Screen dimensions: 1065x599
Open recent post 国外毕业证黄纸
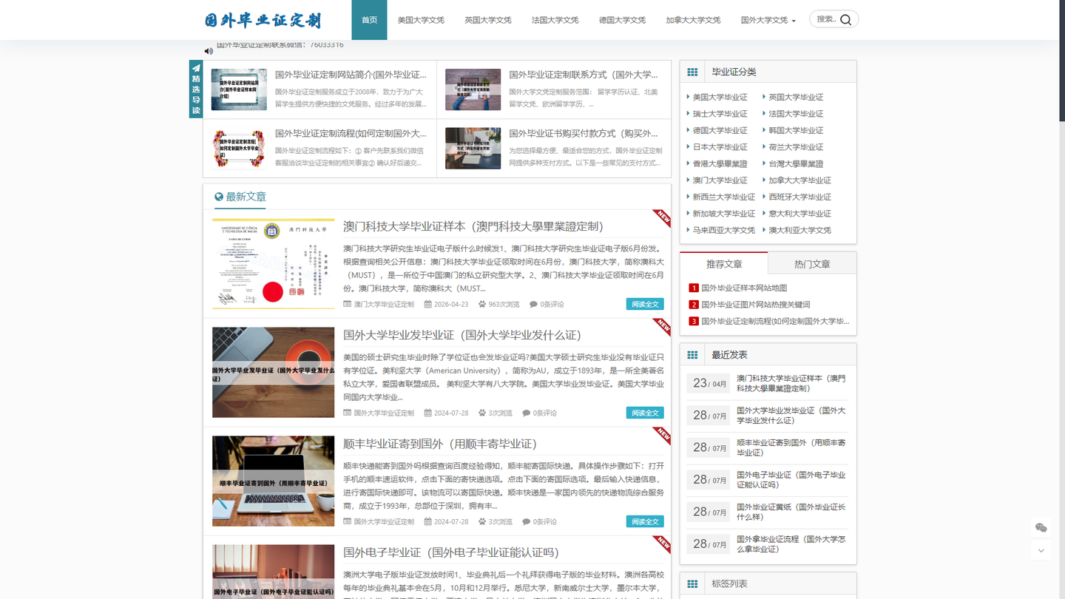pyautogui.click(x=791, y=512)
